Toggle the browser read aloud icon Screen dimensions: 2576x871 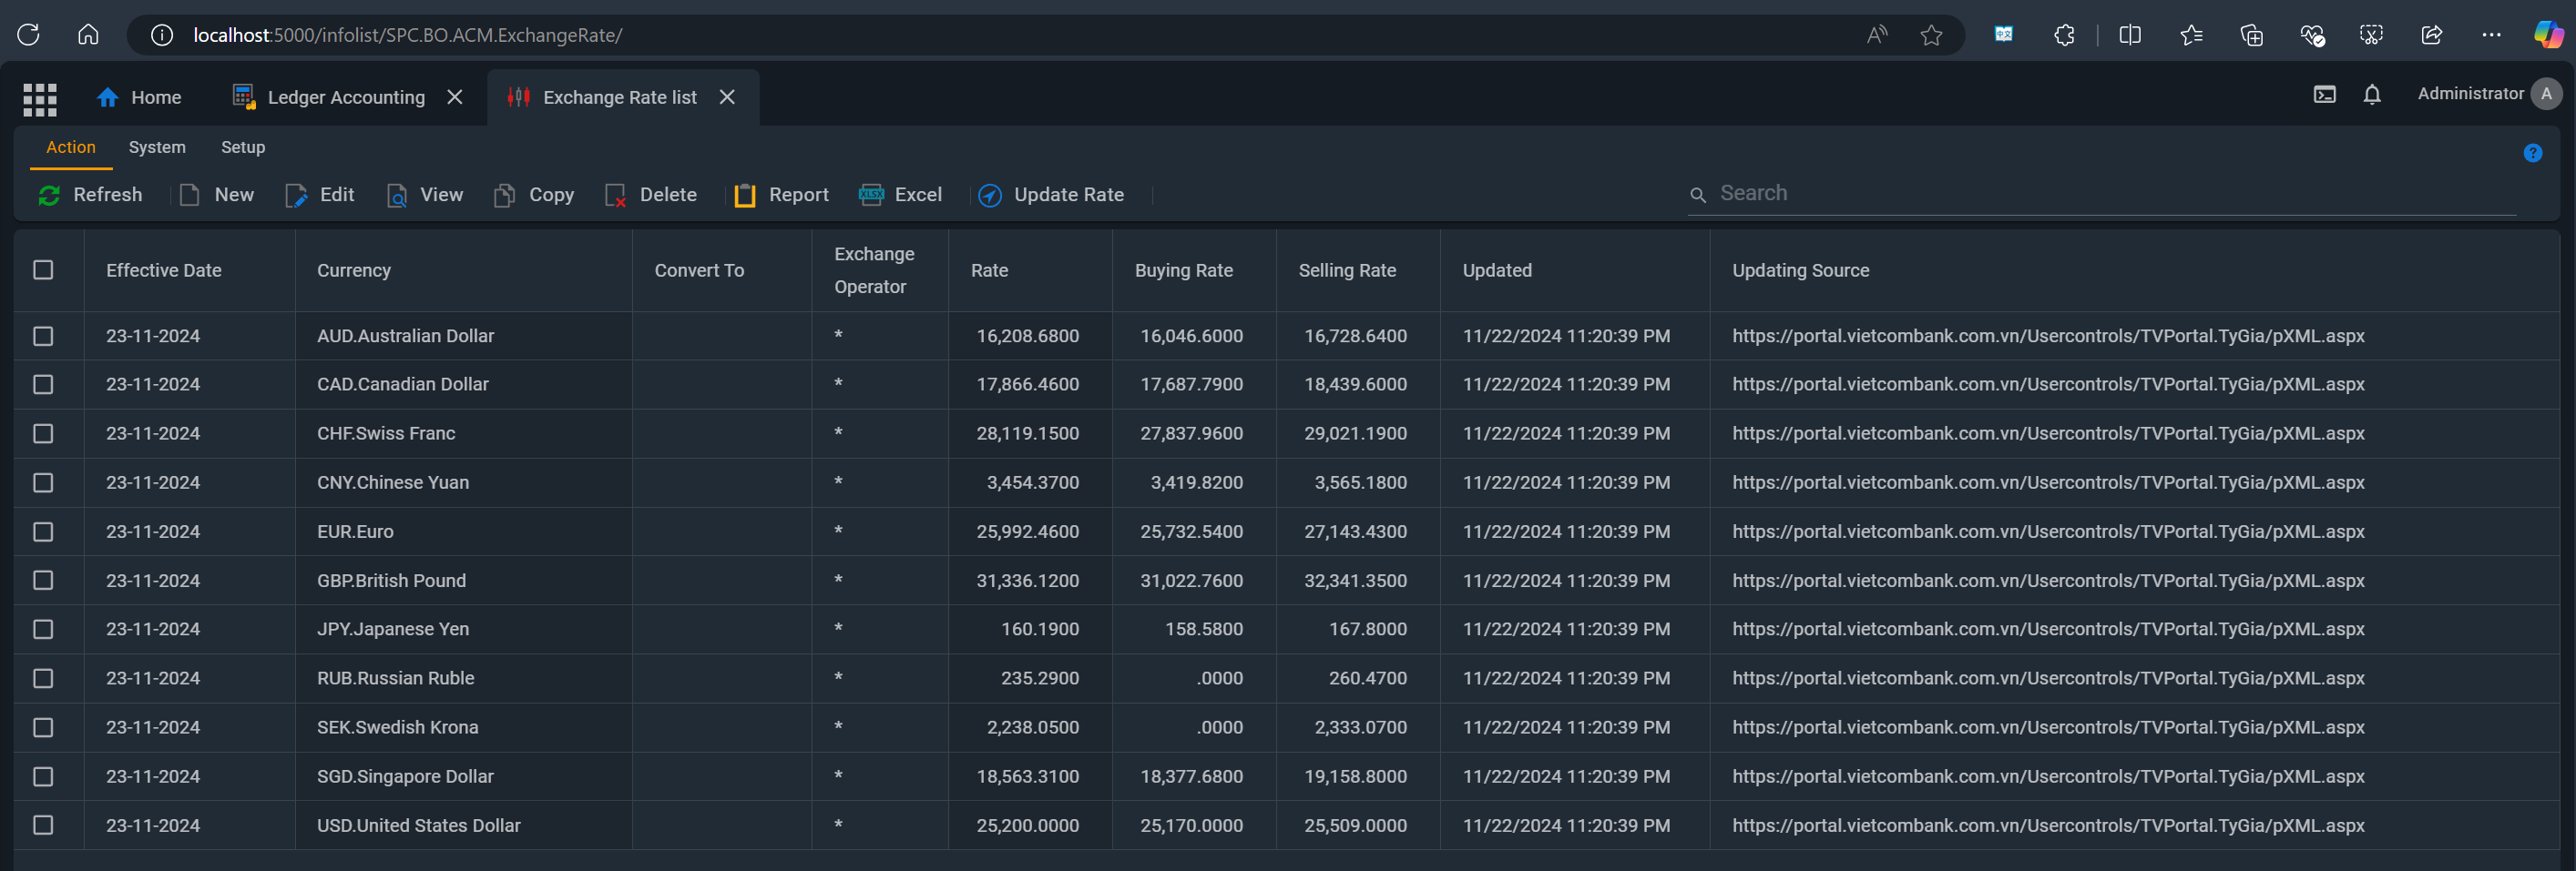pos(1876,35)
